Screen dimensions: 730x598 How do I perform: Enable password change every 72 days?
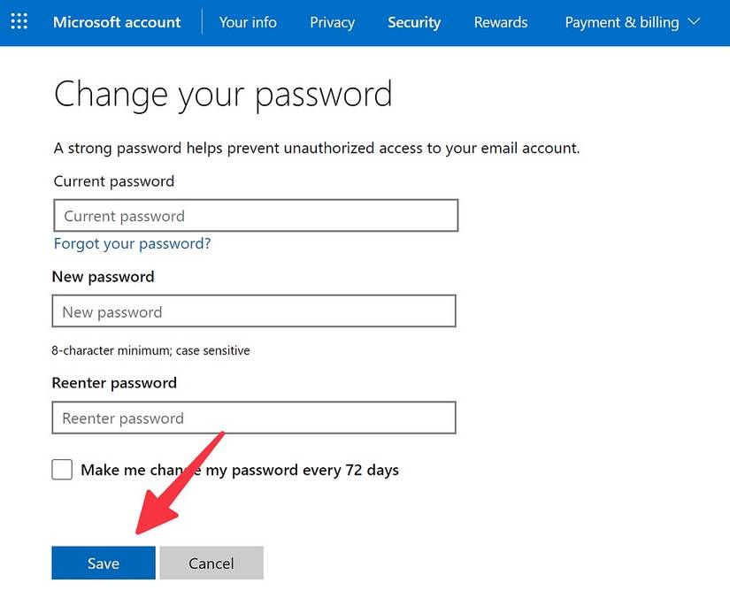62,469
